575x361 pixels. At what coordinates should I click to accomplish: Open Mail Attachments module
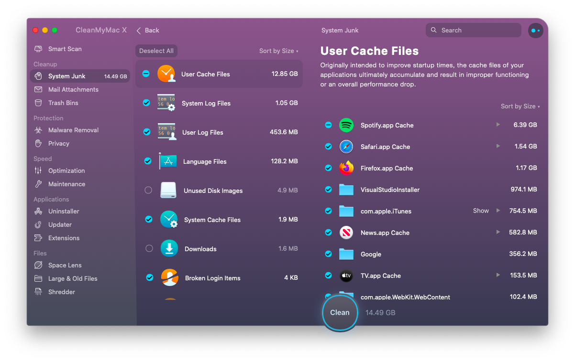pyautogui.click(x=80, y=89)
